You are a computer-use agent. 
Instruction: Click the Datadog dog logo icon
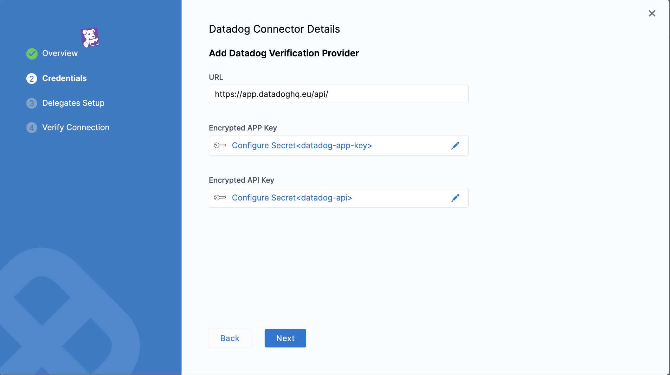[90, 37]
